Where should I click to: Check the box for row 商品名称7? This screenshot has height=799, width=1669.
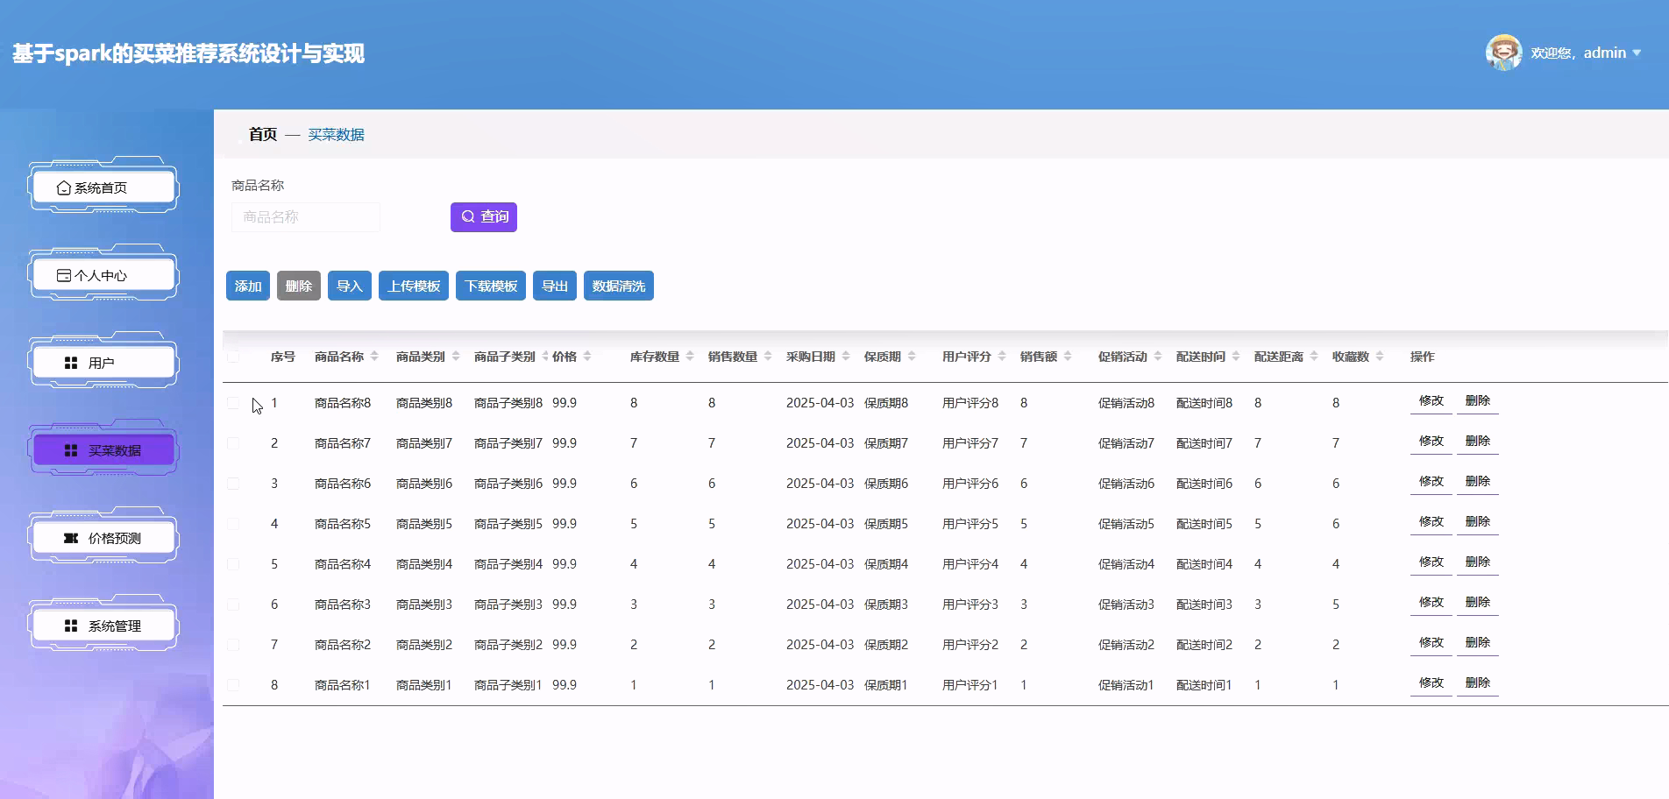point(233,443)
